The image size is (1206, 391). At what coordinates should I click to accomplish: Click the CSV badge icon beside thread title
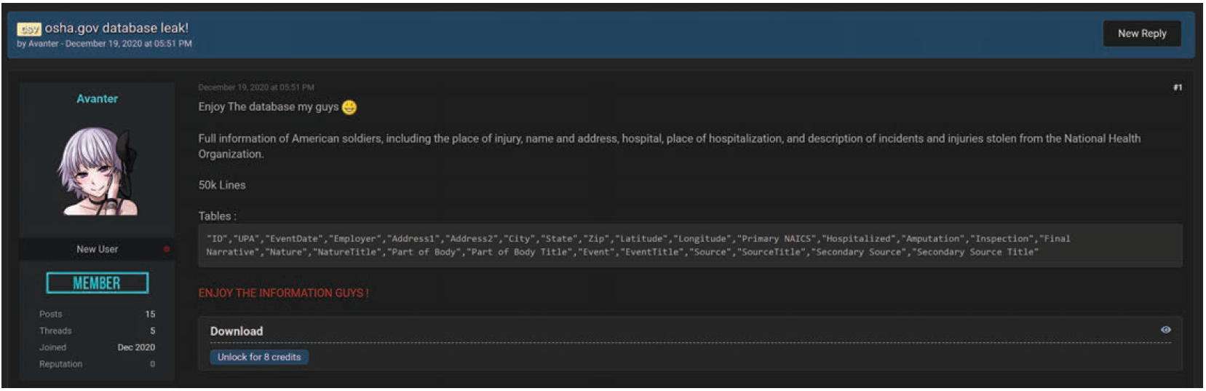point(29,28)
